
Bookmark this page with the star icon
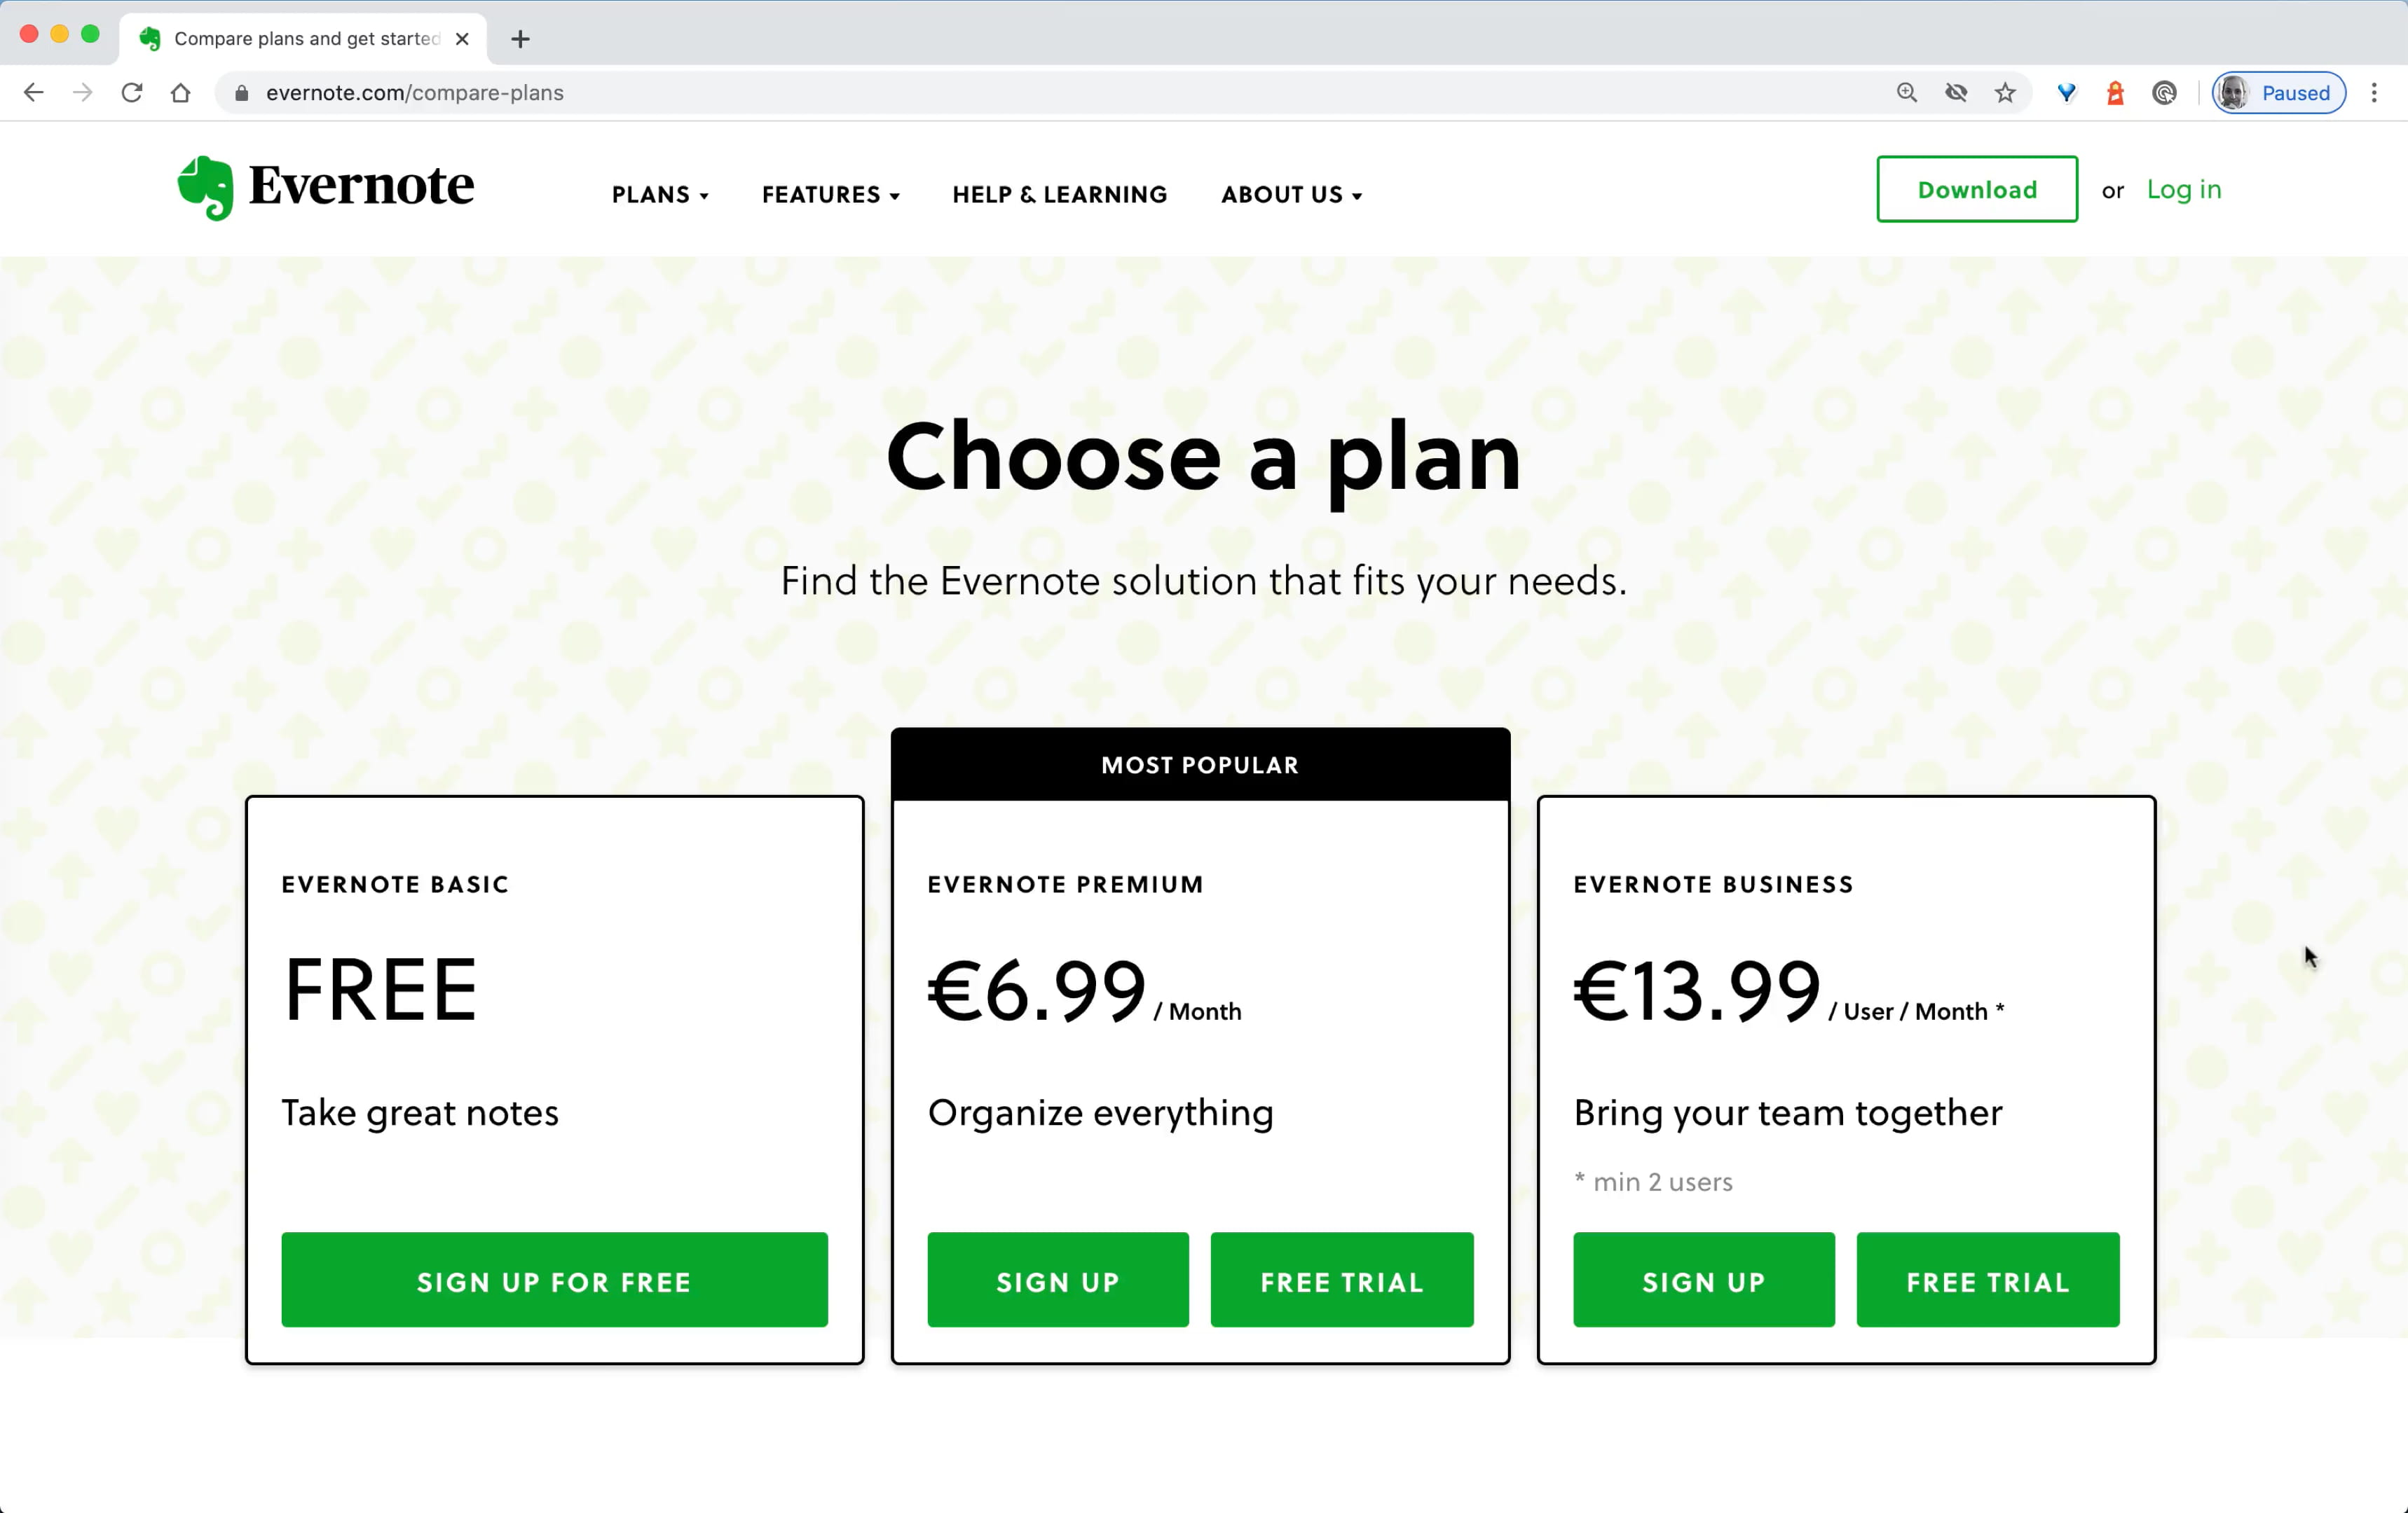pos(2005,93)
